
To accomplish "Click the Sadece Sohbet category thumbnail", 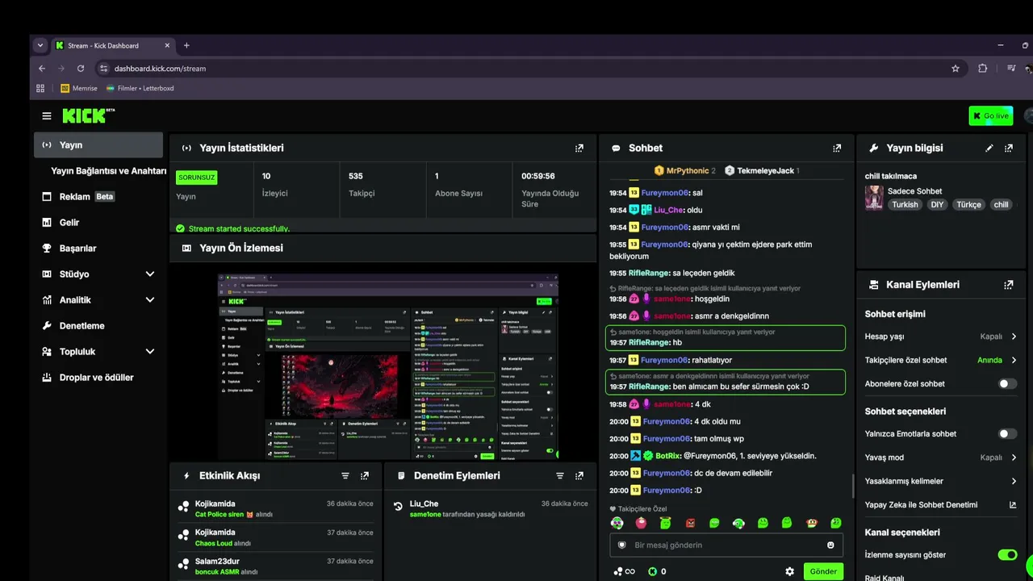I will click(x=874, y=198).
